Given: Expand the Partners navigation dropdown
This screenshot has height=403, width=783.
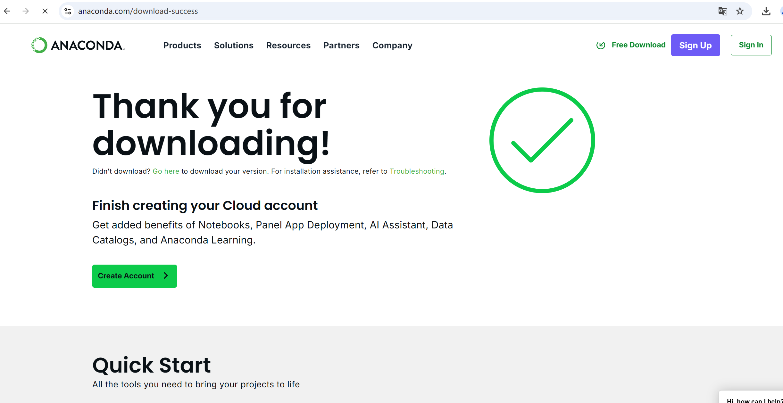Looking at the screenshot, I should [x=341, y=45].
